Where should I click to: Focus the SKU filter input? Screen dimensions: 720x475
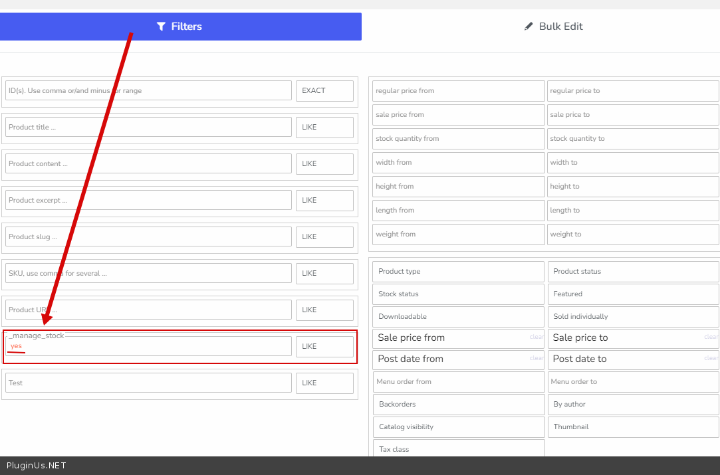pos(148,273)
